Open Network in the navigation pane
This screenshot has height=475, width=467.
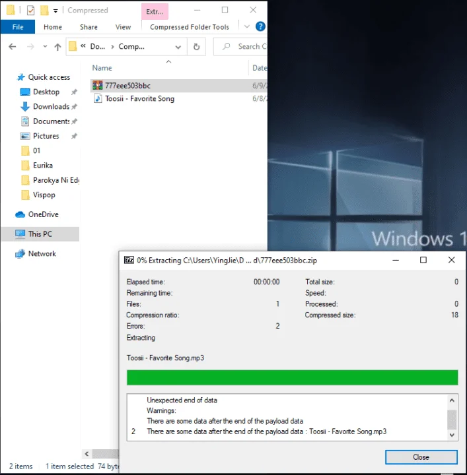pos(42,253)
